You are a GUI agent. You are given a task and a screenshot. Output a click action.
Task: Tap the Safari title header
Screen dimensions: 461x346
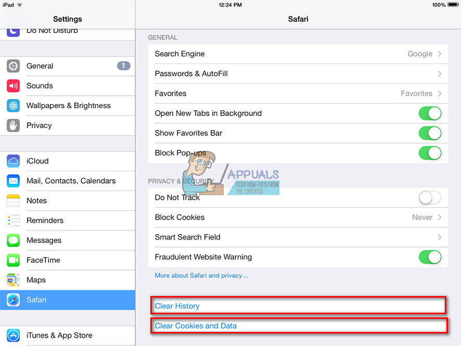[x=298, y=19]
